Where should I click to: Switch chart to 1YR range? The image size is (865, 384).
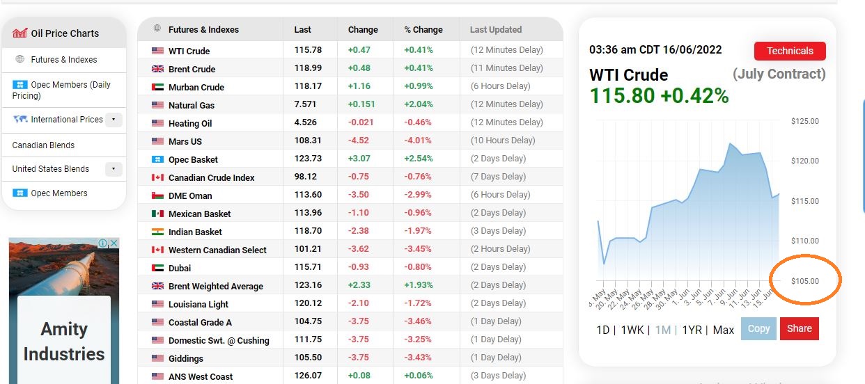pos(692,330)
